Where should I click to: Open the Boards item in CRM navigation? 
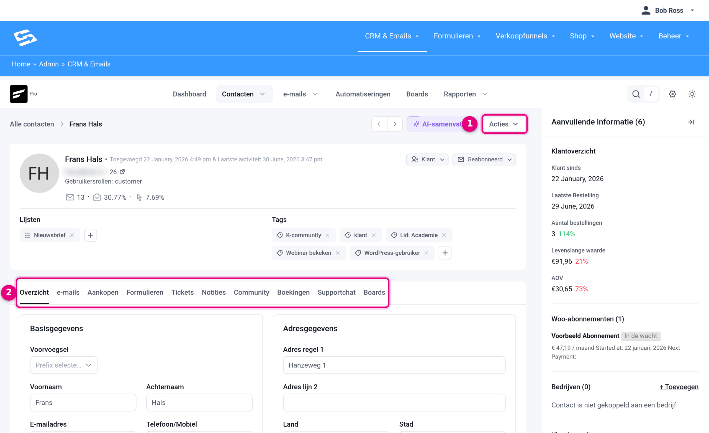click(417, 94)
